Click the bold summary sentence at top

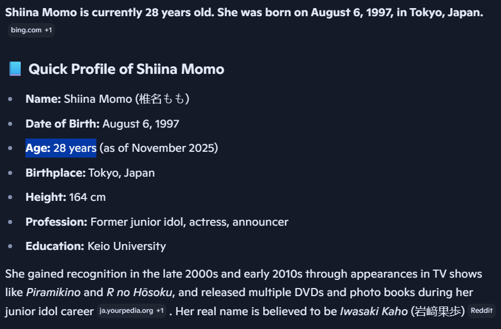coord(244,13)
